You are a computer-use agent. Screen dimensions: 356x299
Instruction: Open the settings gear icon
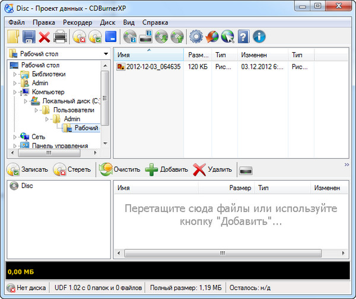196,37
